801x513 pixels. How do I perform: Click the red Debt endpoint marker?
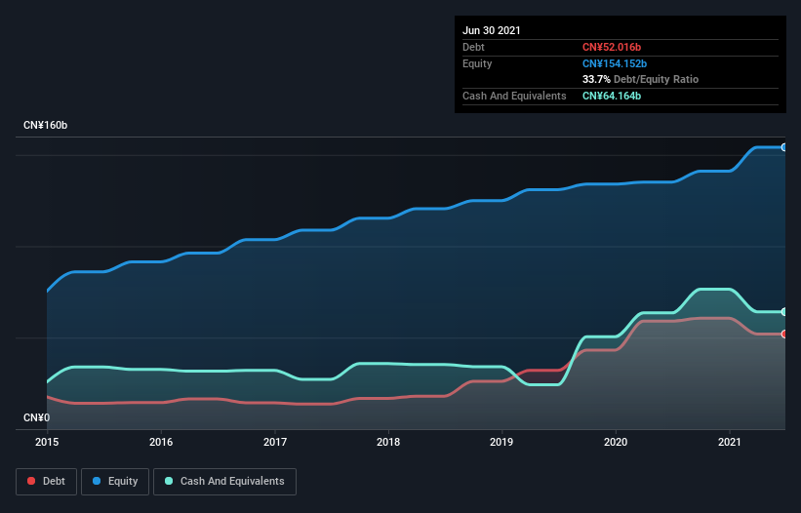[784, 334]
